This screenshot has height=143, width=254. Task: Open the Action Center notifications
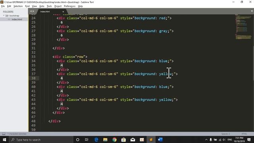[x=249, y=139]
